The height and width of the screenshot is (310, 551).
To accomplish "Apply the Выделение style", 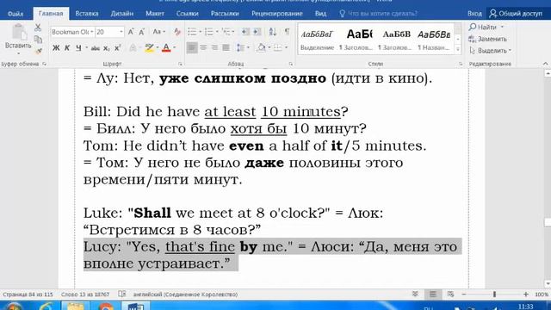I will click(x=317, y=39).
